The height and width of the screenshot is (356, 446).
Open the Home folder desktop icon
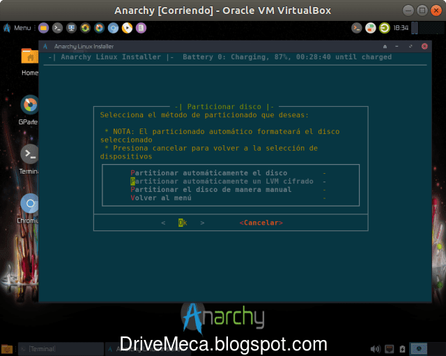(x=30, y=62)
